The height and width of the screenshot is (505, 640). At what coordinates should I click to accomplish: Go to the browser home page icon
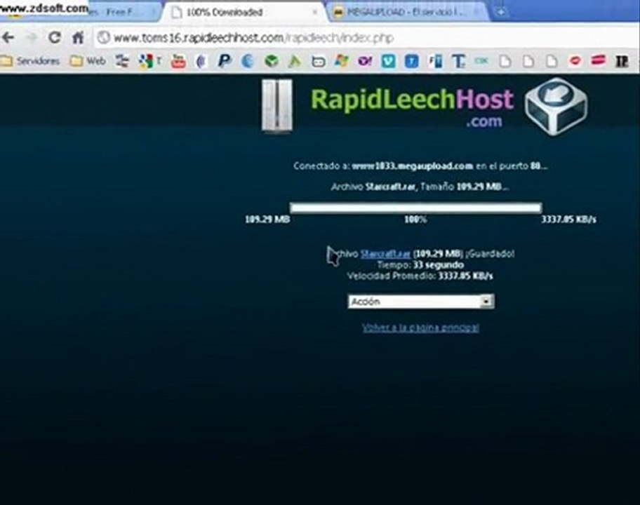click(78, 38)
